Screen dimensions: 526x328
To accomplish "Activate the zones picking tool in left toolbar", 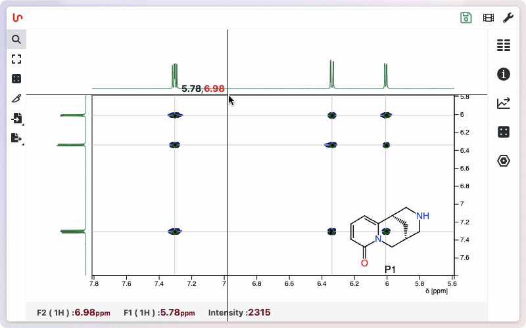I will (16, 79).
